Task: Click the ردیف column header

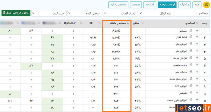Action: (205, 23)
